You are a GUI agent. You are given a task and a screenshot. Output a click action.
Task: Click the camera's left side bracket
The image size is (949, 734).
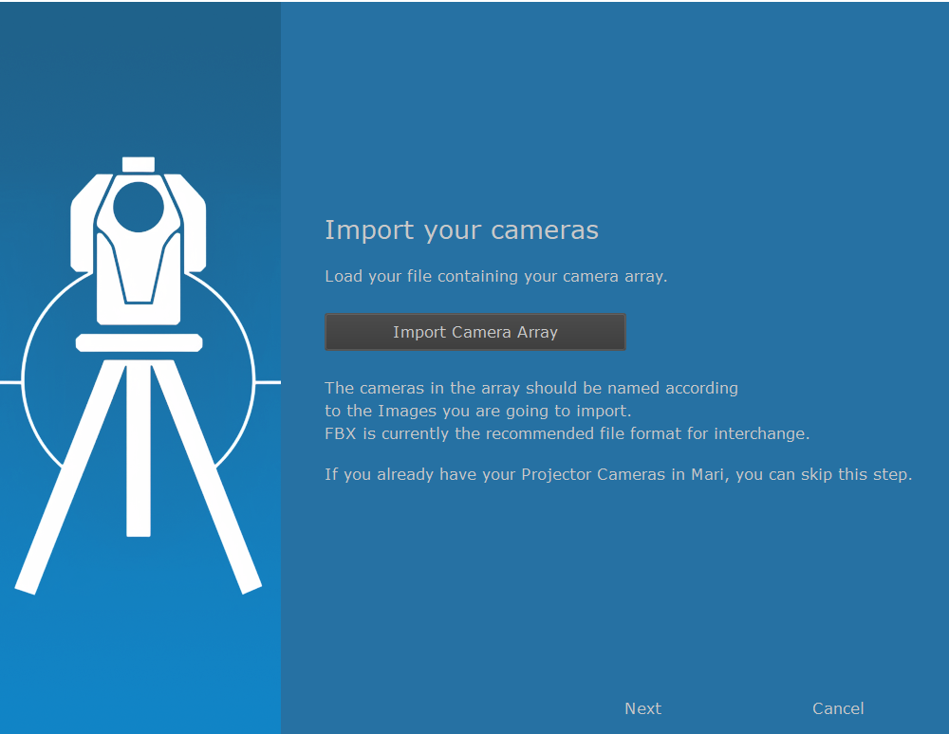point(84,228)
